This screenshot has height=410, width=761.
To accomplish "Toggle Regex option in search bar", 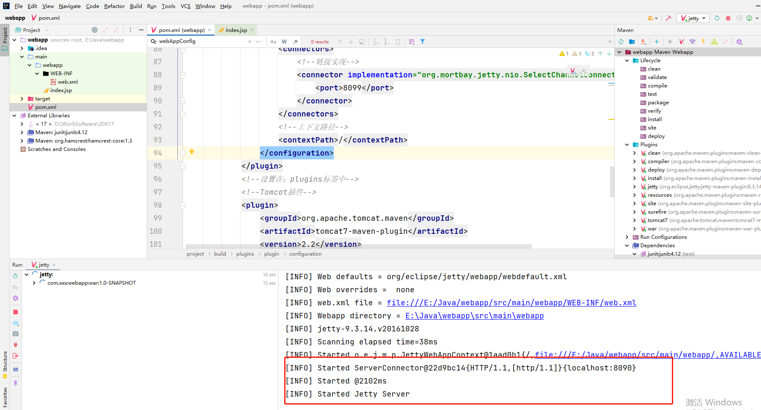I will (296, 42).
